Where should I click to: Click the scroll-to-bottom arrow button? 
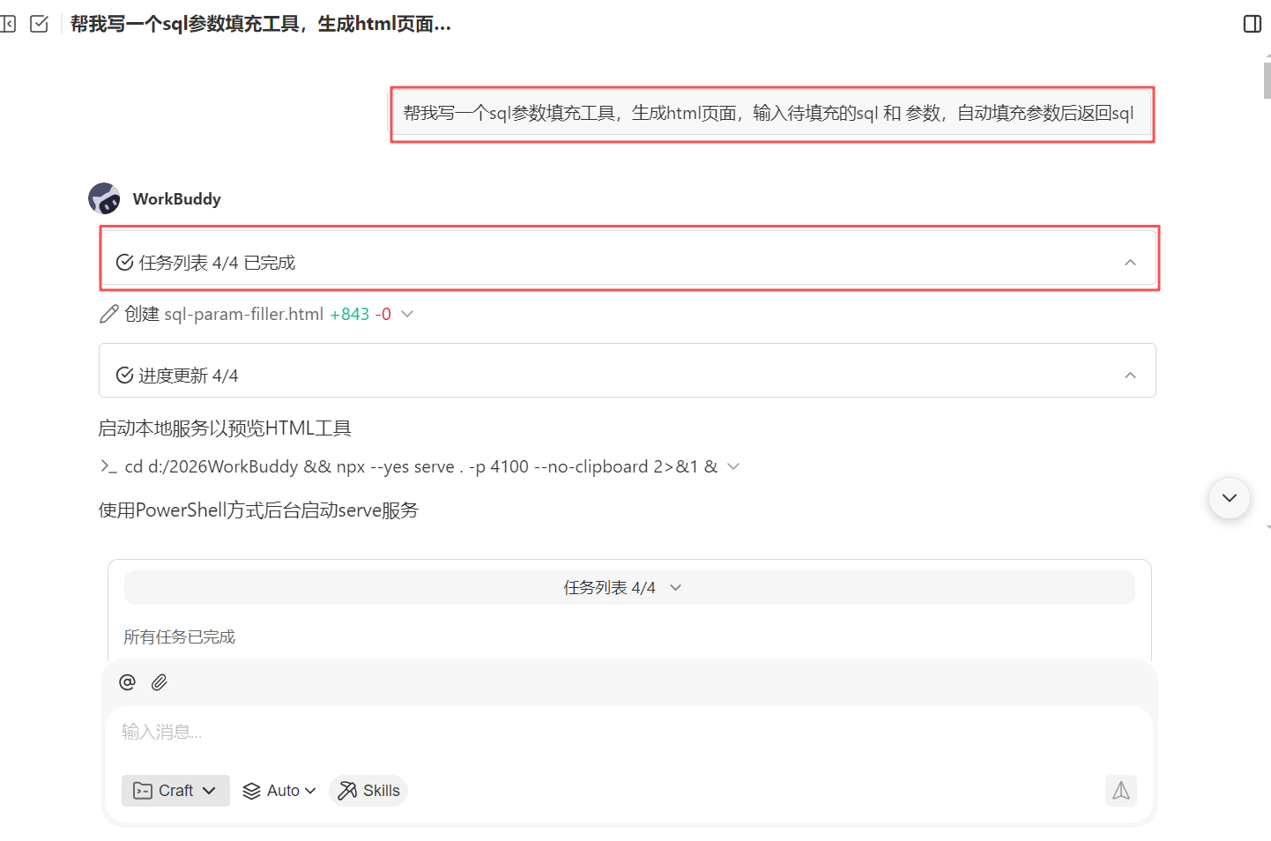[1229, 497]
